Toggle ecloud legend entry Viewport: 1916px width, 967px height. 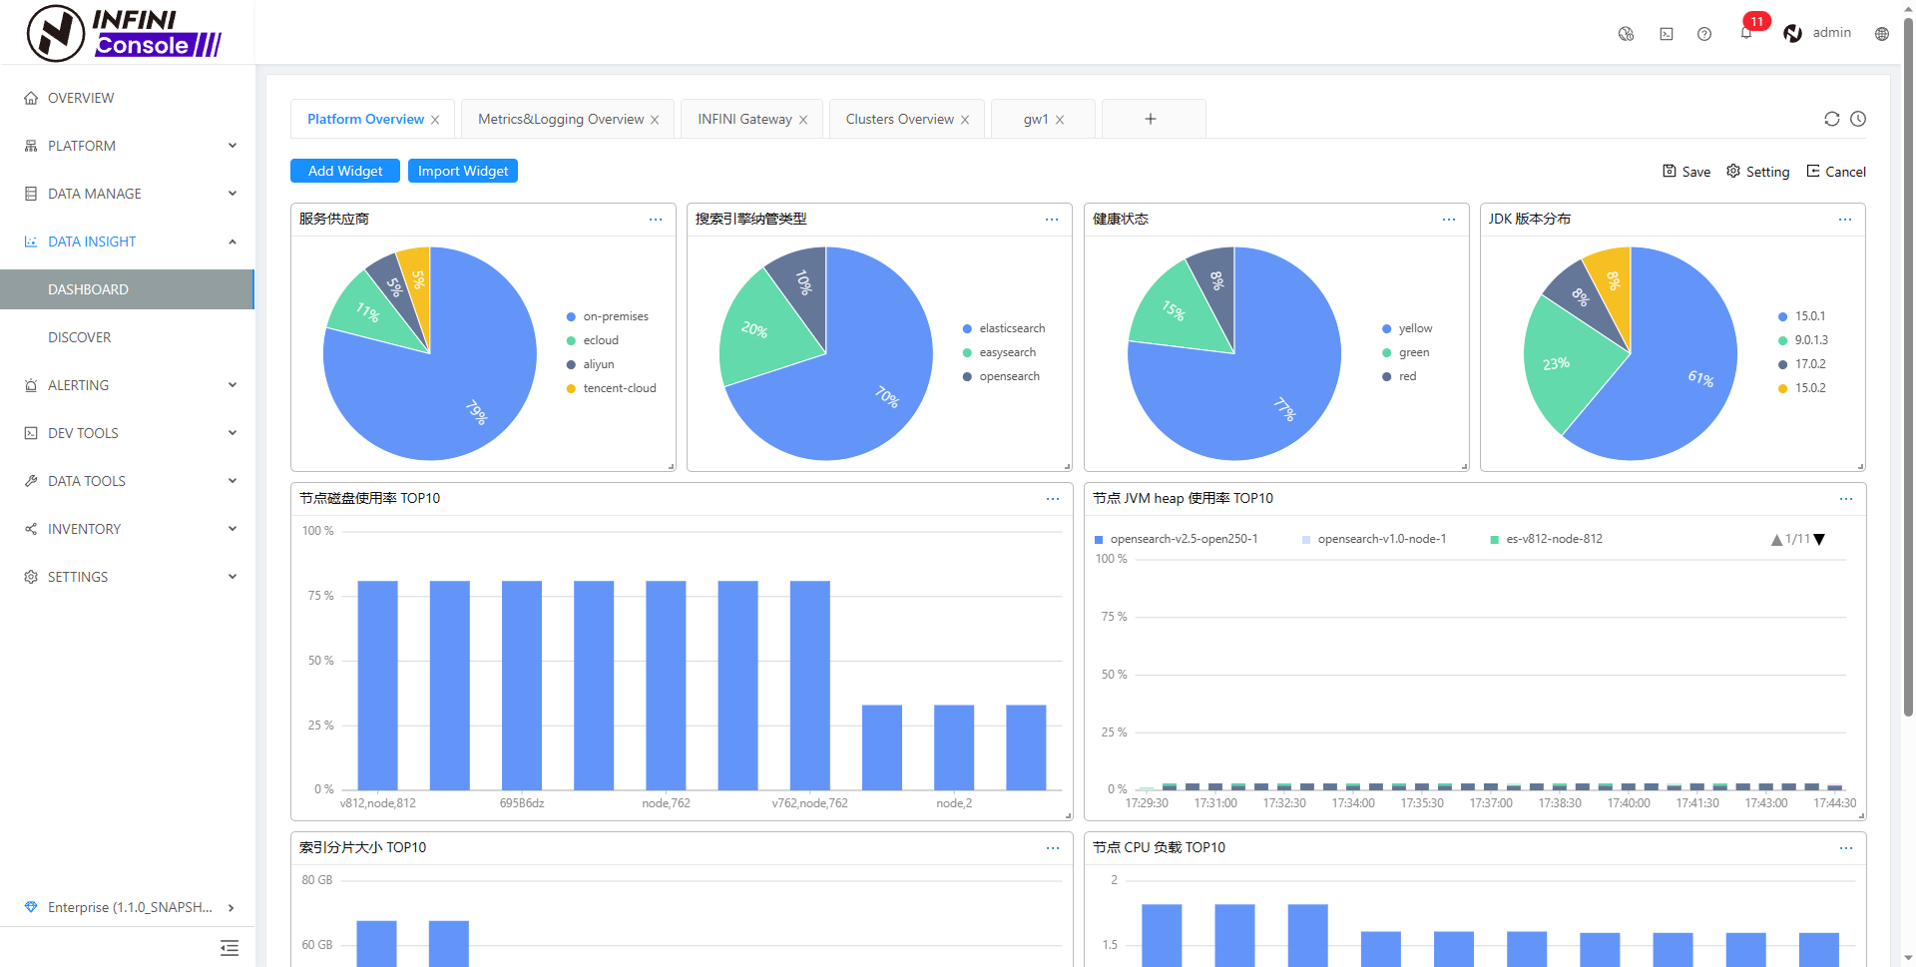click(593, 340)
